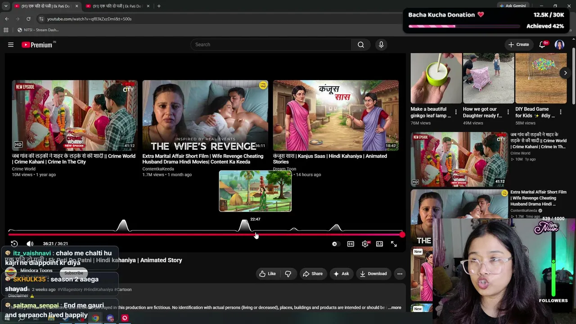Open sidebar Crime World wedding video thumbnail
The width and height of the screenshot is (576, 324).
click(459, 159)
